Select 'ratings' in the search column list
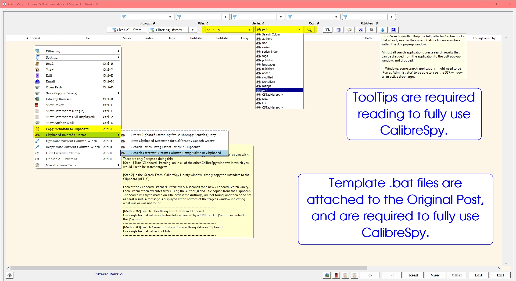Screen dimensions: 516x281 point(279,86)
